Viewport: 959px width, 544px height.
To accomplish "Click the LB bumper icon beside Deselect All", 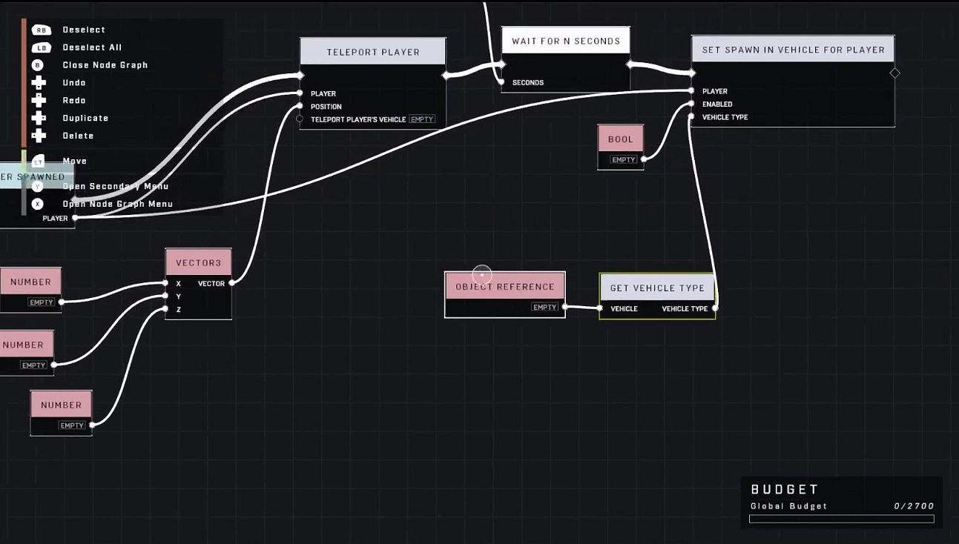I will (41, 47).
